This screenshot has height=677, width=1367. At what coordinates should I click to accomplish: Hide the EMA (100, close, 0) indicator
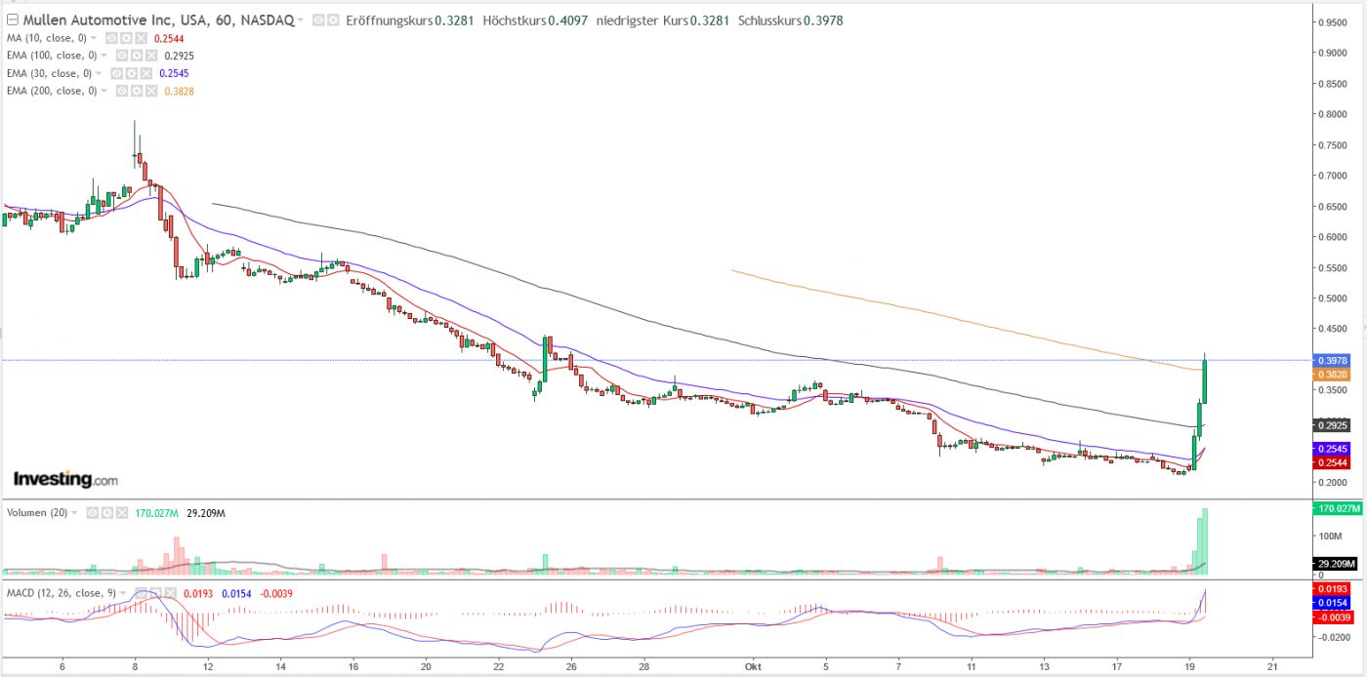click(122, 56)
